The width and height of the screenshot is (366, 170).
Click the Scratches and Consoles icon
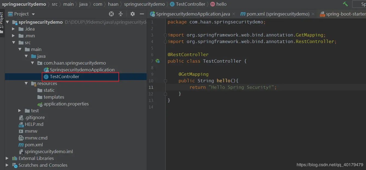pos(15,165)
